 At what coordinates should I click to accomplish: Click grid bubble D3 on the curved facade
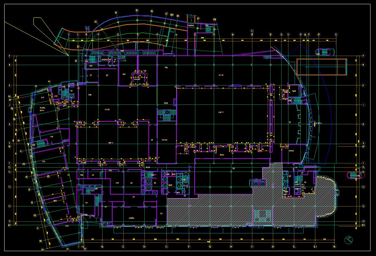coord(96,22)
